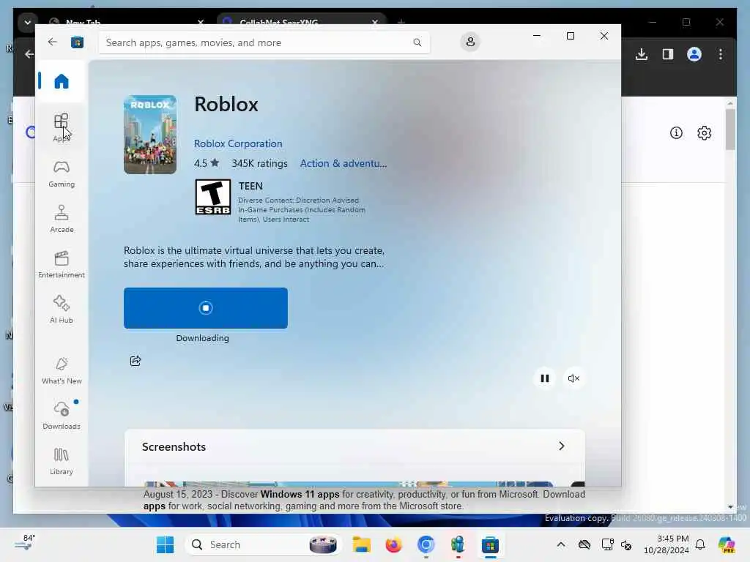
Task: Open the browser three-dot menu
Action: click(x=721, y=54)
